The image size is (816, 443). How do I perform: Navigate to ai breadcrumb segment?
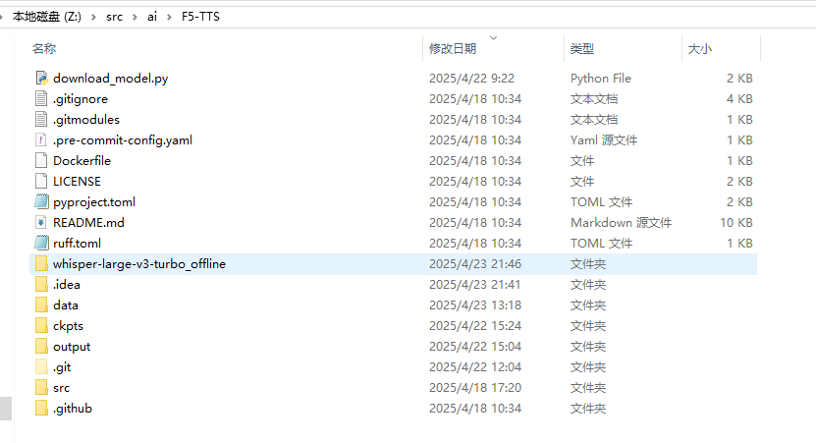(152, 17)
